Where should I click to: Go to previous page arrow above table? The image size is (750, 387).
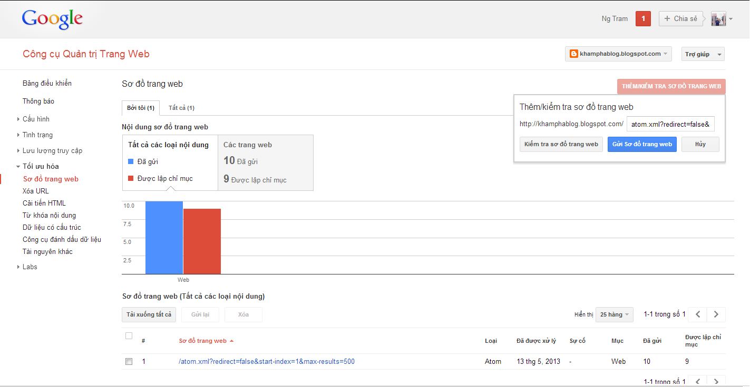pos(698,314)
